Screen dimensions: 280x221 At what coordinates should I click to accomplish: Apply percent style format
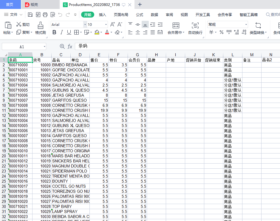pyautogui.click(x=222, y=32)
